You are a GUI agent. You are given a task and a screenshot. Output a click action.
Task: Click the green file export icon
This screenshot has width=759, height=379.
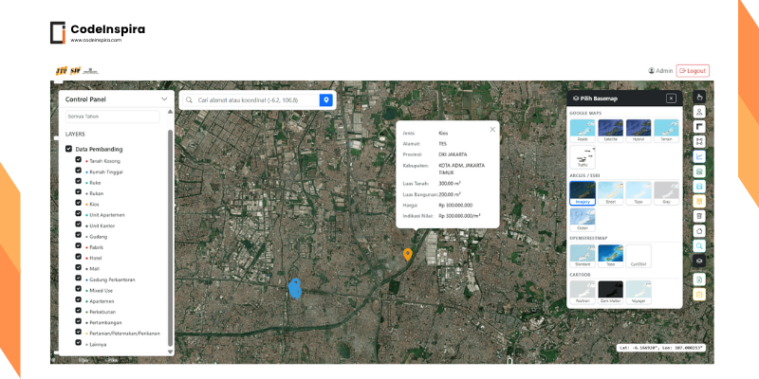point(699,280)
